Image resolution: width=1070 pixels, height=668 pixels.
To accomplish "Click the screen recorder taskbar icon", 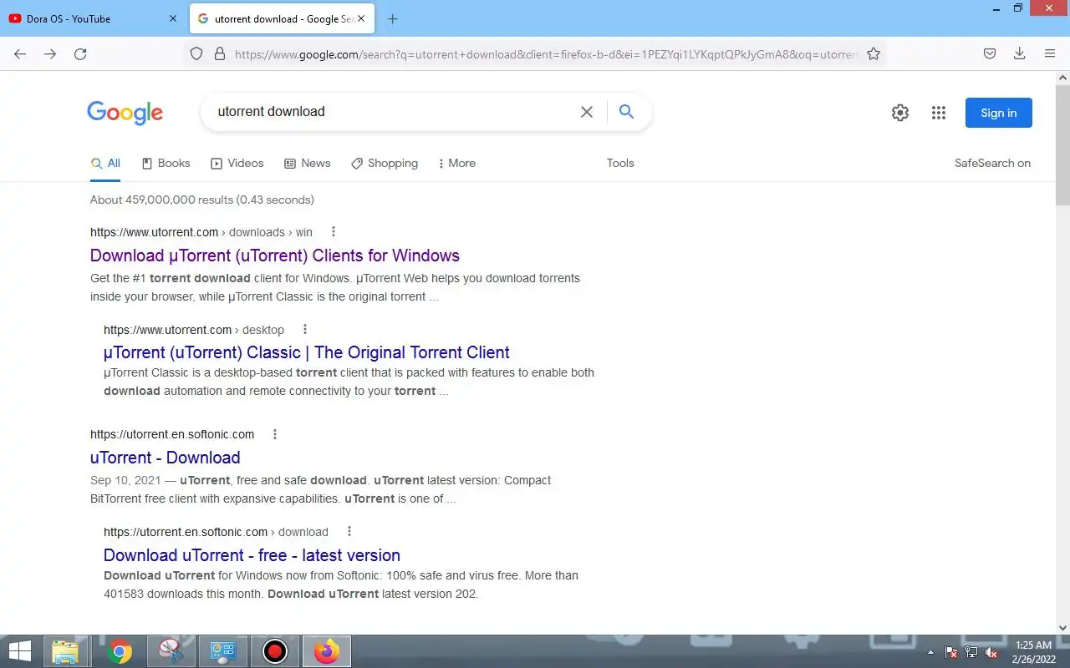I will point(275,651).
